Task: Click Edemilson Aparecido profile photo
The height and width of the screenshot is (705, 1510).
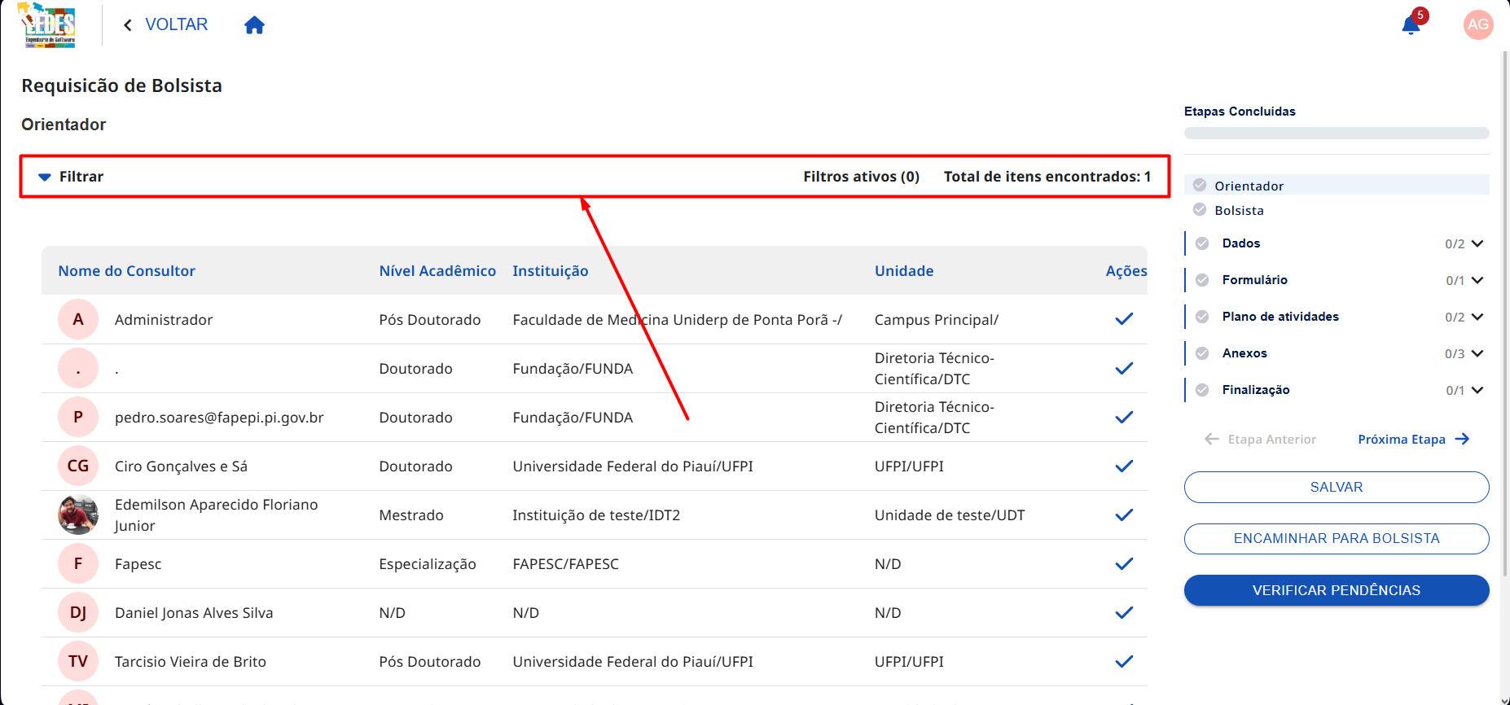Action: 78,515
